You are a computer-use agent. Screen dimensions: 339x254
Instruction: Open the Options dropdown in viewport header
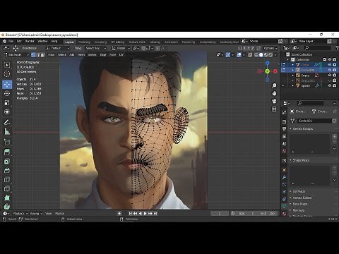point(270,48)
